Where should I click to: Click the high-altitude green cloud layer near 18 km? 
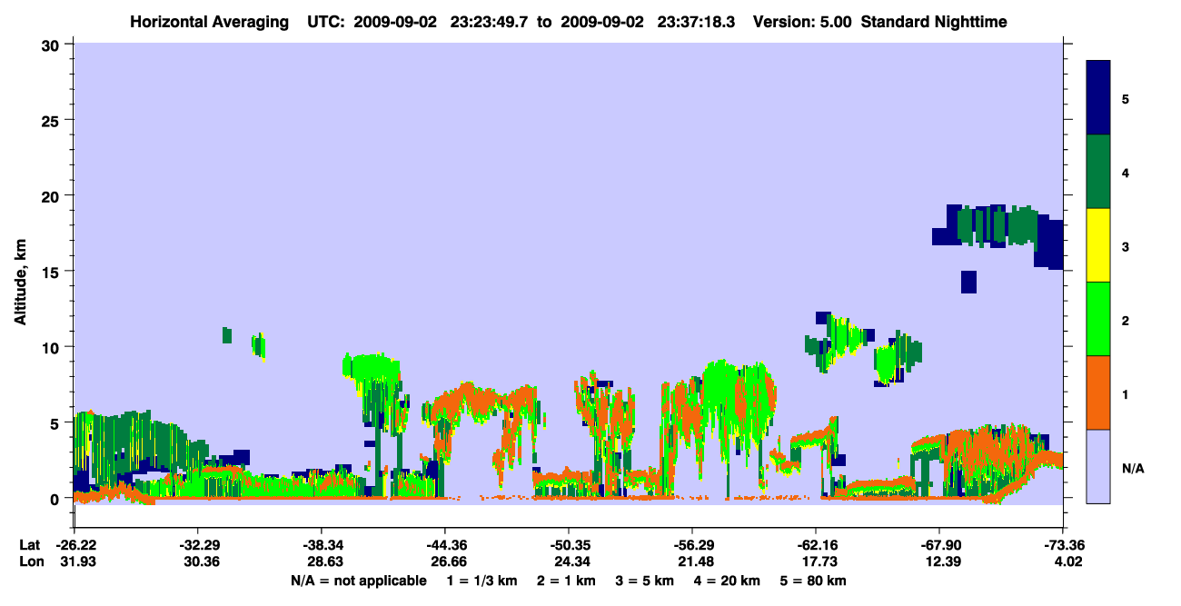pos(997,225)
